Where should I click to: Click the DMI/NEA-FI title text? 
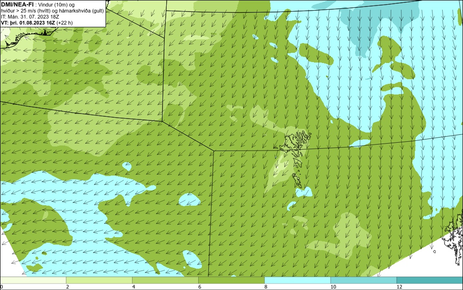[17, 5]
